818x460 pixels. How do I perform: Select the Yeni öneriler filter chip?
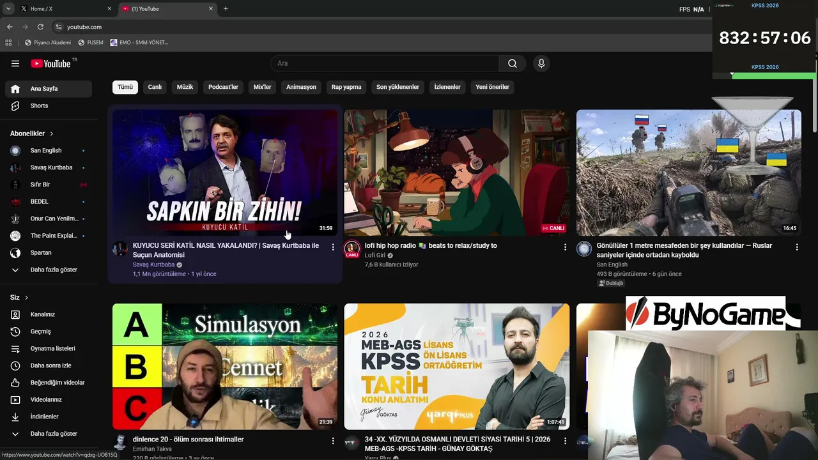493,87
